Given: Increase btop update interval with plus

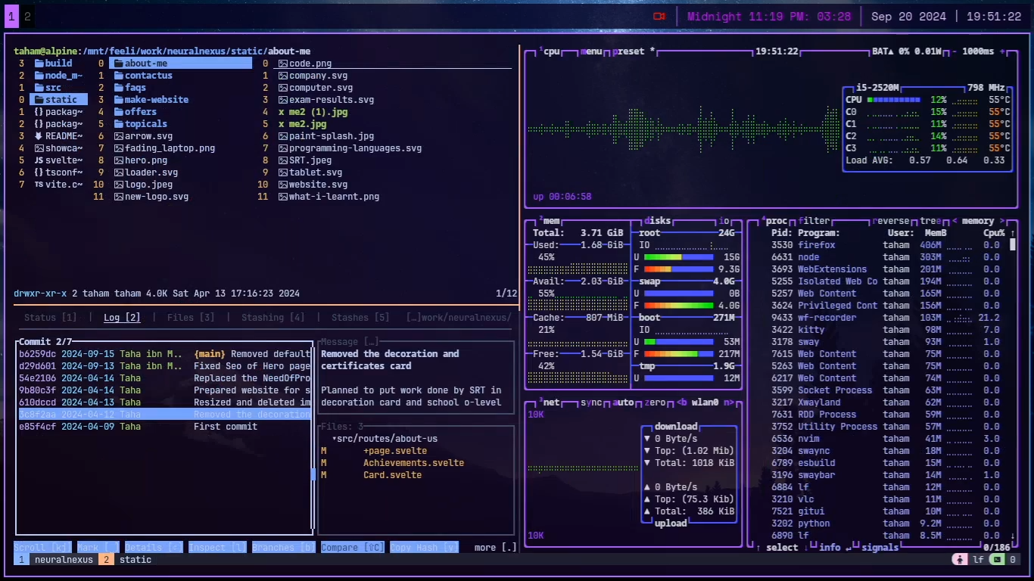Looking at the screenshot, I should [1002, 51].
